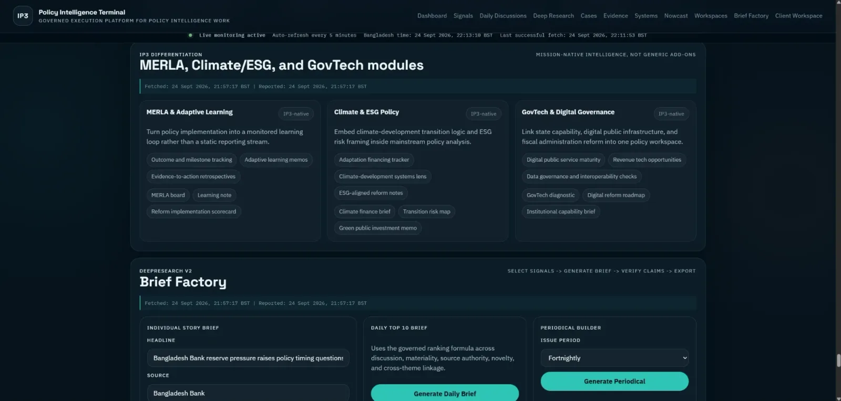Click the page vertical scrollbar thumb
Screen dimensions: 841x401
tap(838, 361)
